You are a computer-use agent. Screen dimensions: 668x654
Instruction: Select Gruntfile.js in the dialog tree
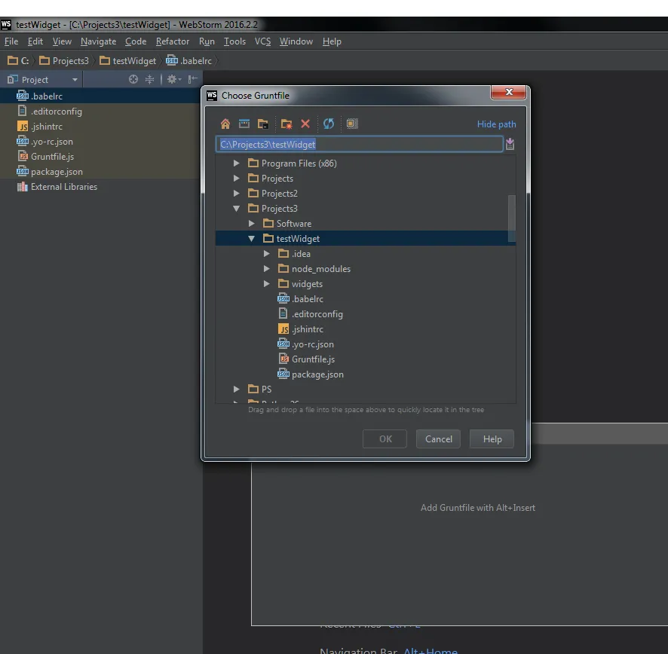tap(313, 359)
